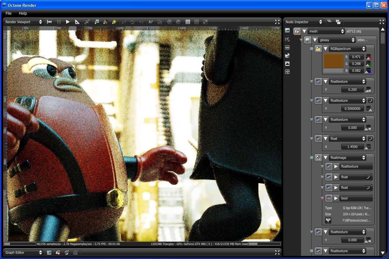This screenshot has width=389, height=259.
Task: Open the preview image icon in inspector sidebar
Action: 287,30
